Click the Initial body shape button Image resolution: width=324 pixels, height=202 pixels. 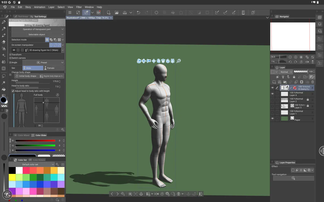(26, 76)
